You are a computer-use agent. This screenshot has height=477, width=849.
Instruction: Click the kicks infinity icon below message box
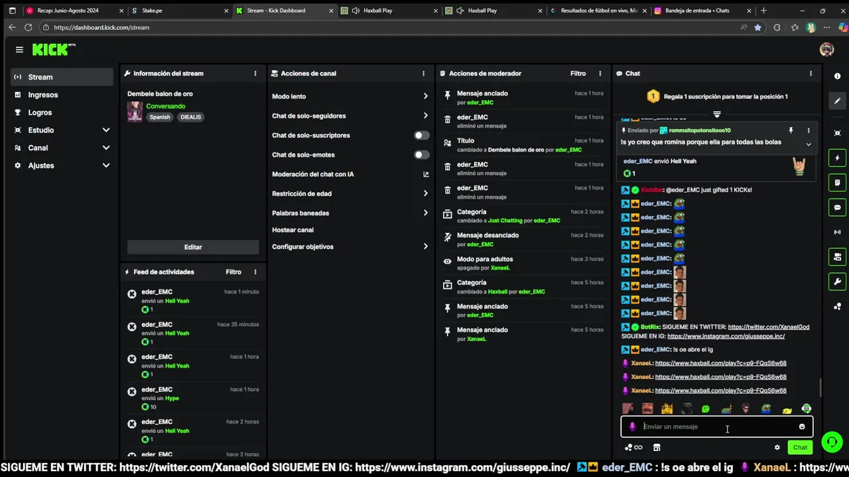pos(633,447)
